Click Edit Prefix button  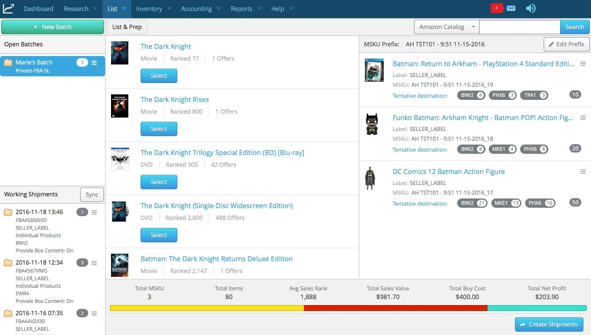[567, 44]
